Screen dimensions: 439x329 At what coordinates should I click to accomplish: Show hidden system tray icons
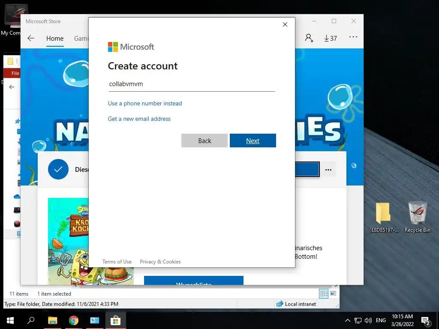pos(347,320)
